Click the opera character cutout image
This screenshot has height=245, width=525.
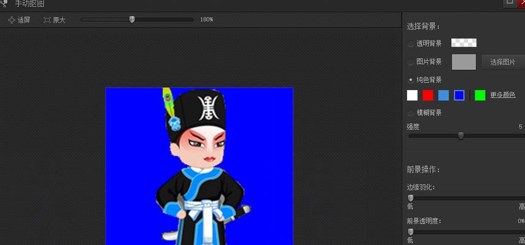click(x=203, y=166)
